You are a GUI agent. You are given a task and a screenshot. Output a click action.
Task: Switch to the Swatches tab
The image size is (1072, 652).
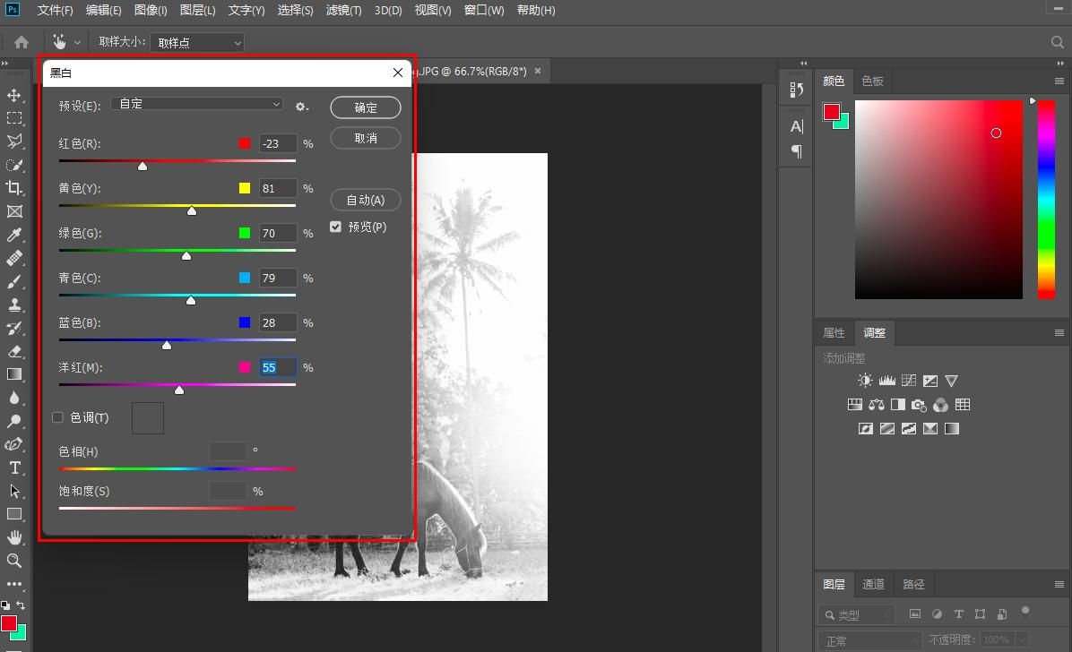point(872,81)
